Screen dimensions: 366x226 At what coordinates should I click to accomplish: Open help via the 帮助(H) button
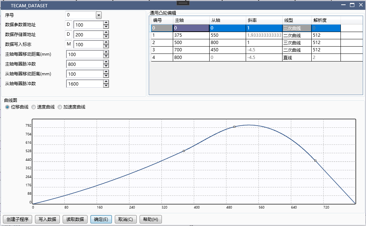(150, 219)
